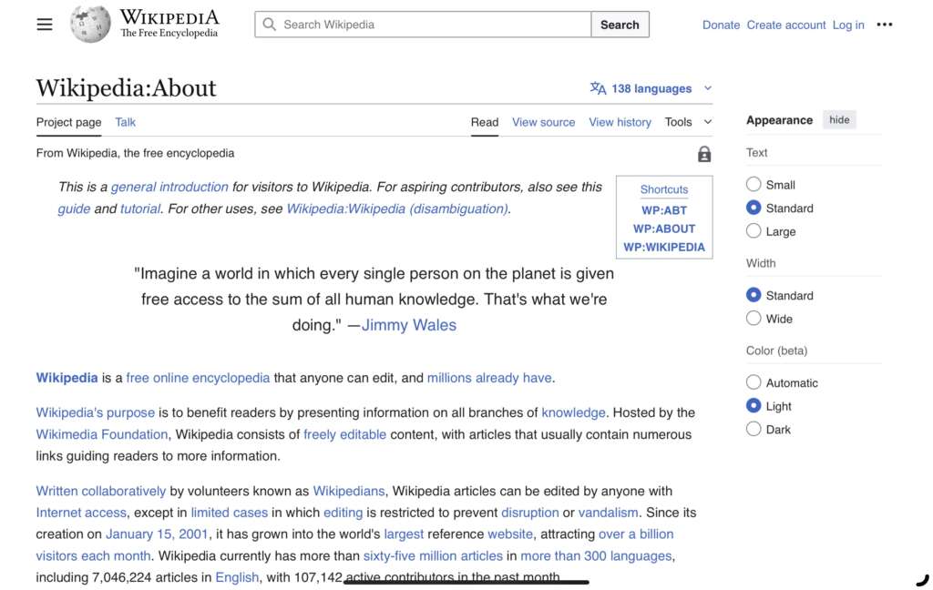Open the View history tab
This screenshot has height=590, width=933.
(620, 122)
